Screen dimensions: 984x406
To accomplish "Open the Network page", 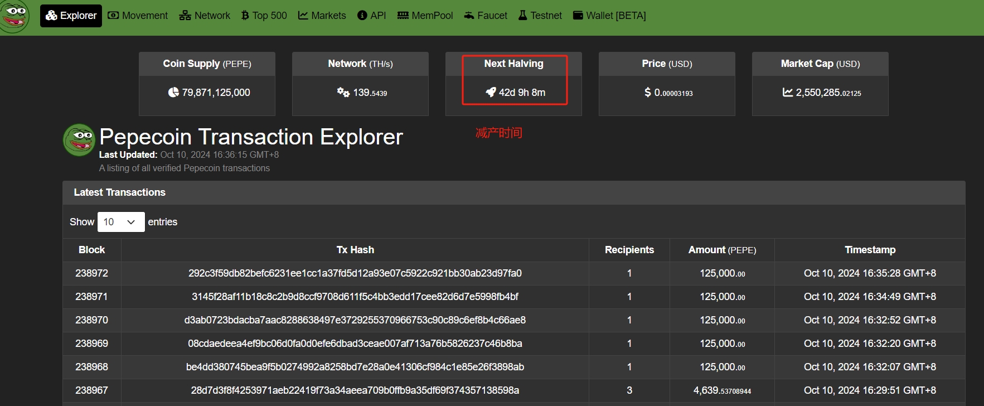I will coord(205,16).
